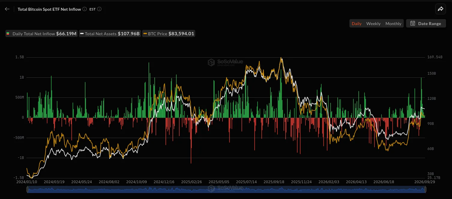Switch to the Weekly view tab
452x199 pixels.
coord(373,24)
